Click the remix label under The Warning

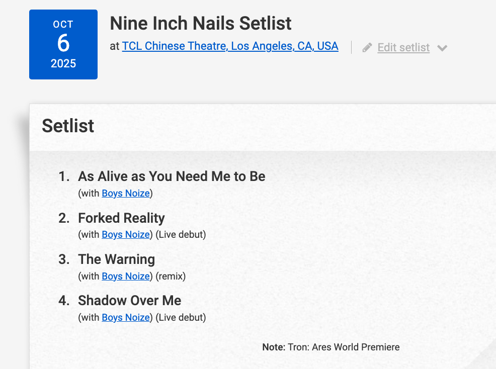(x=171, y=276)
